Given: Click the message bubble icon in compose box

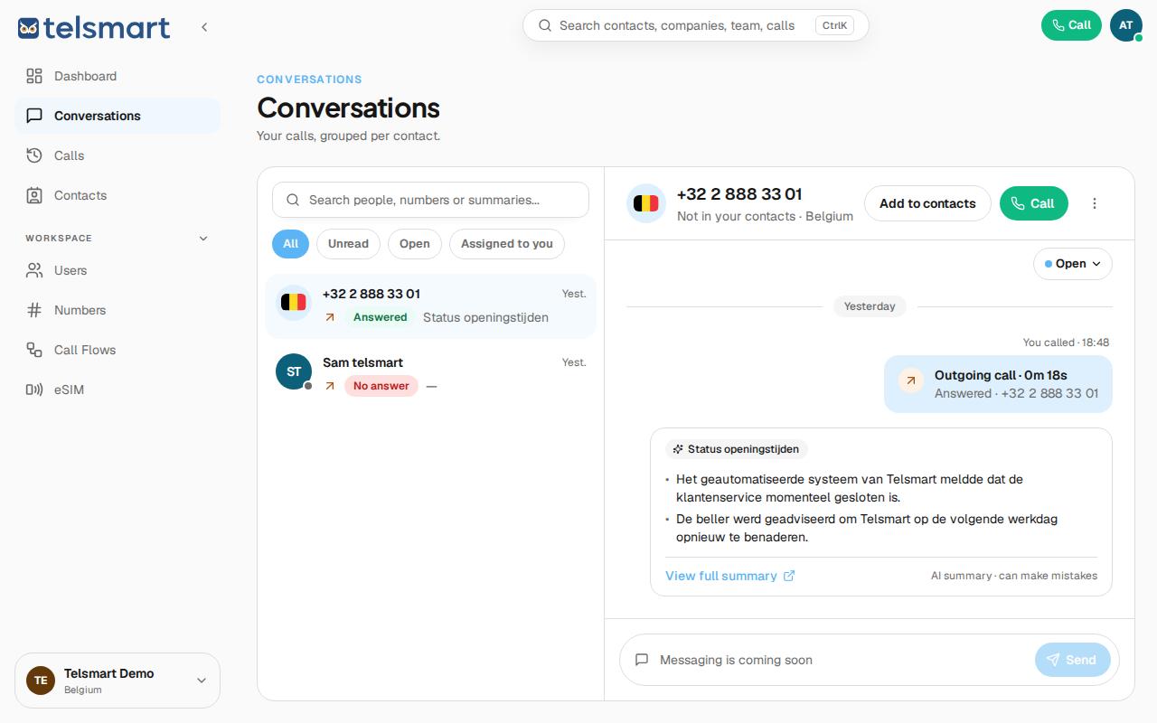Looking at the screenshot, I should (642, 660).
